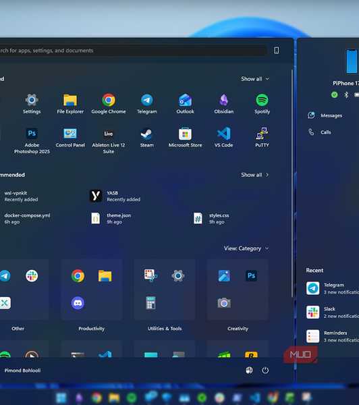
Task: Open Chrome from the taskbar
Action: [x=96, y=398]
